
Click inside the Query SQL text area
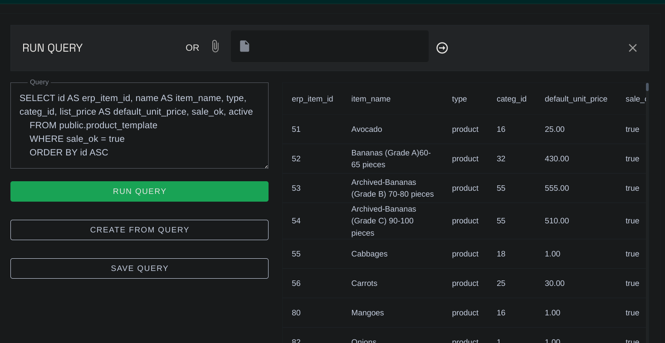139,126
